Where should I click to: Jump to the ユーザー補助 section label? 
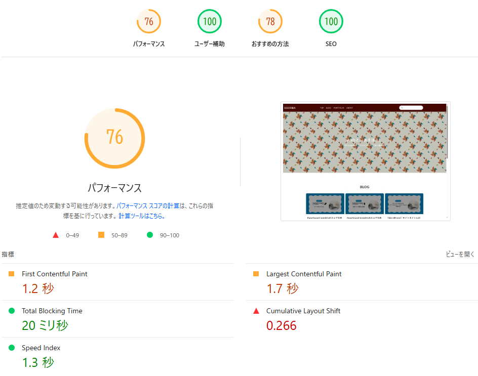click(x=209, y=44)
